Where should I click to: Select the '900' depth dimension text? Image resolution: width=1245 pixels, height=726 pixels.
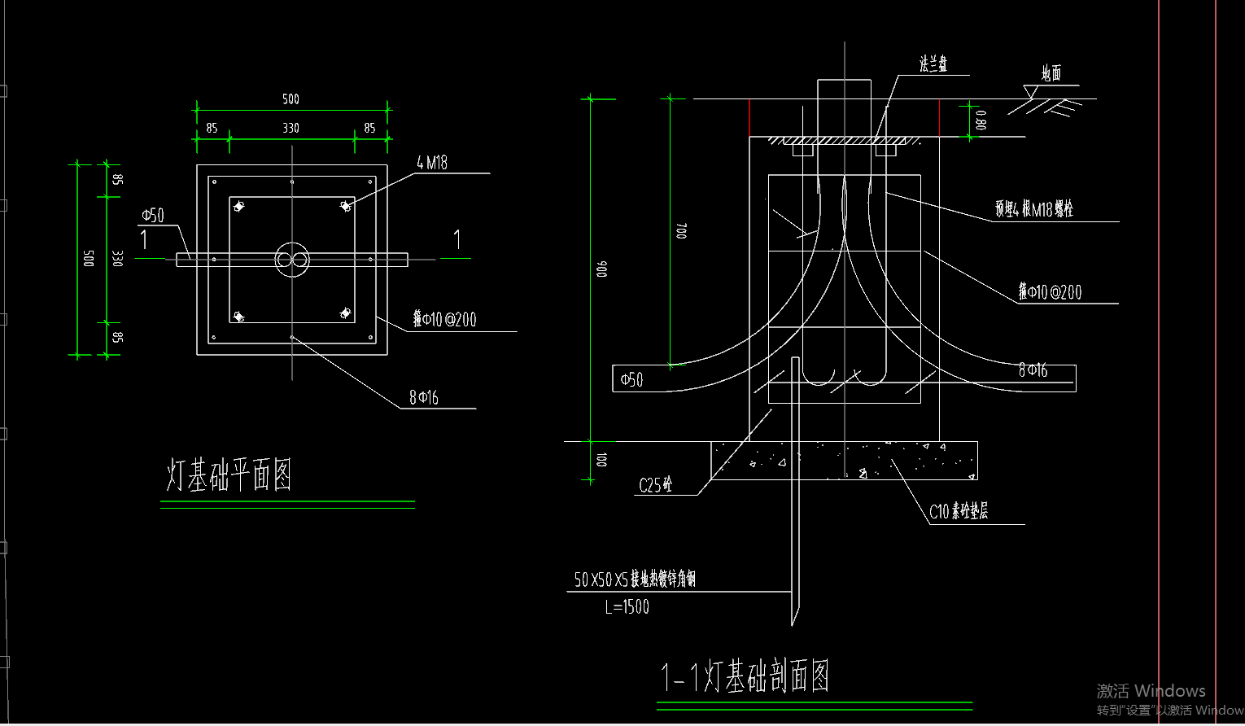(602, 269)
